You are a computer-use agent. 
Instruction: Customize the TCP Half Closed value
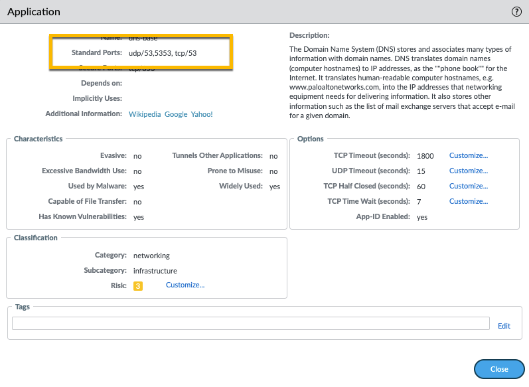tap(469, 186)
